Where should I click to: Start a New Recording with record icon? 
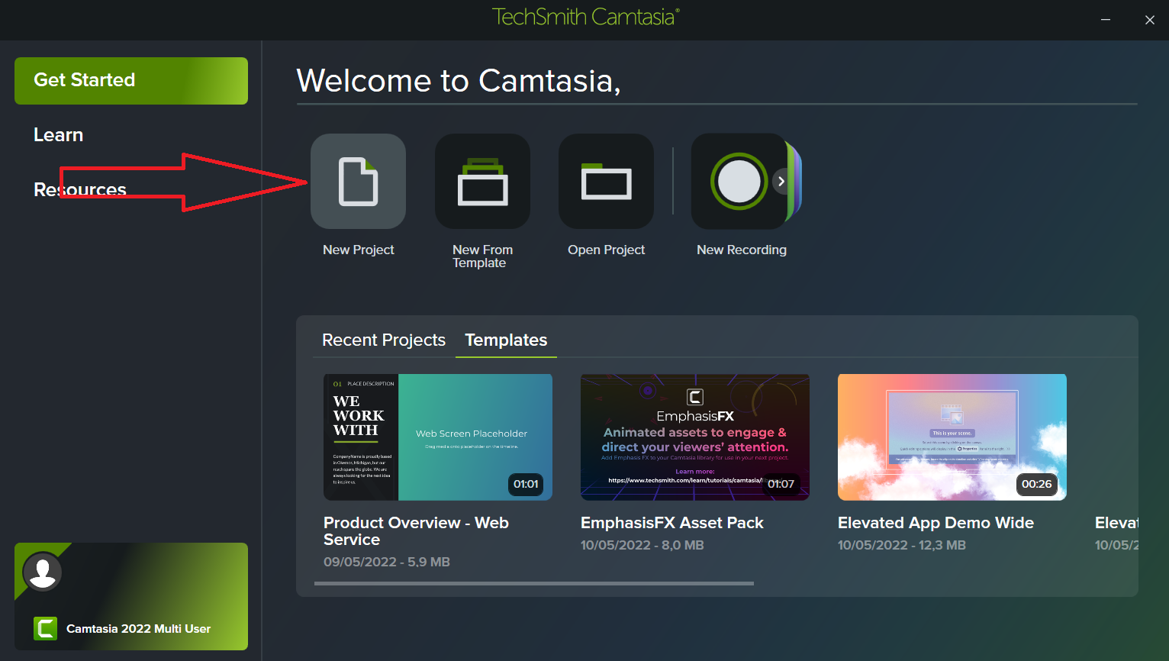(x=738, y=182)
